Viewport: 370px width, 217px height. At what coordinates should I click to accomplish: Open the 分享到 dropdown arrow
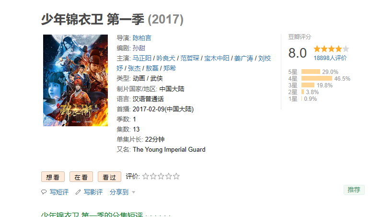[134, 192]
